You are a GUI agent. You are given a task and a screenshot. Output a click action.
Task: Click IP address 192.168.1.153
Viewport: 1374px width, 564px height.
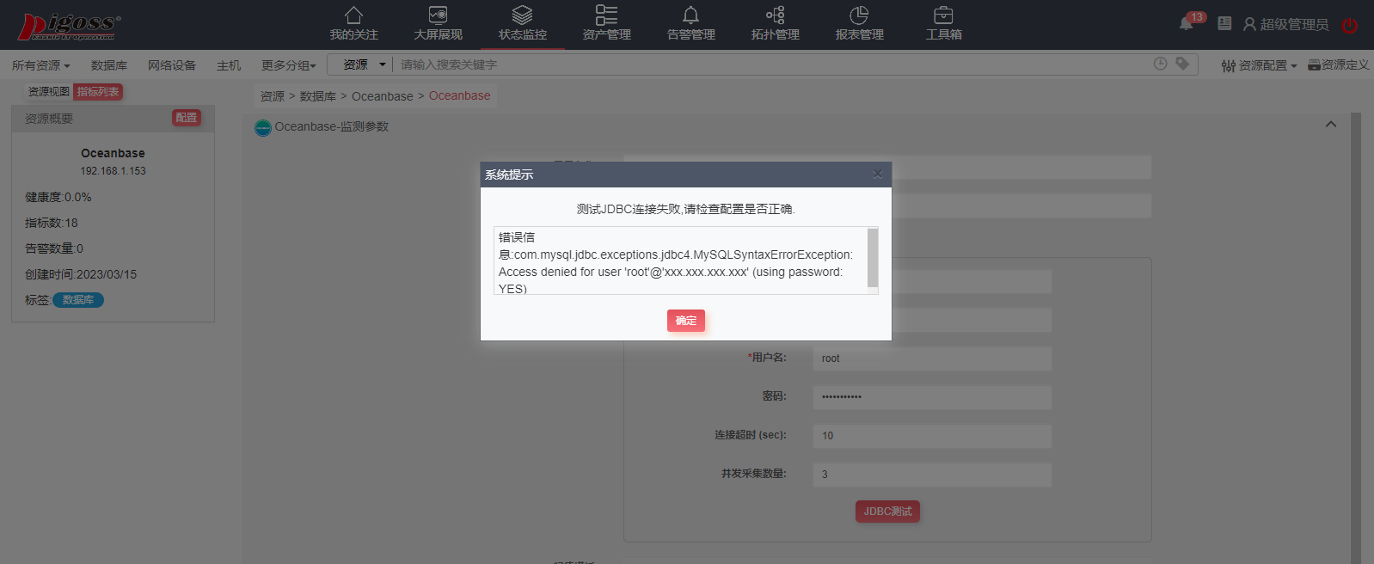(113, 171)
